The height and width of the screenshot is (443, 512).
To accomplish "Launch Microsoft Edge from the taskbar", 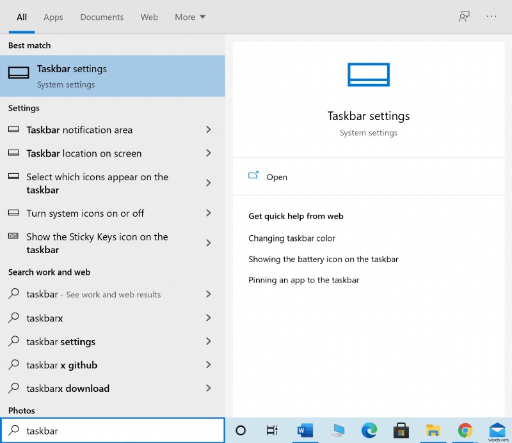I will click(369, 430).
